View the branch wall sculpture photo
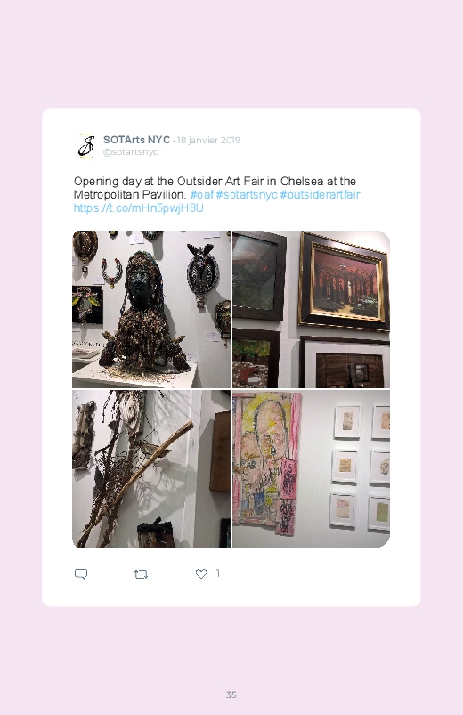Image resolution: width=463 pixels, height=715 pixels. [151, 468]
